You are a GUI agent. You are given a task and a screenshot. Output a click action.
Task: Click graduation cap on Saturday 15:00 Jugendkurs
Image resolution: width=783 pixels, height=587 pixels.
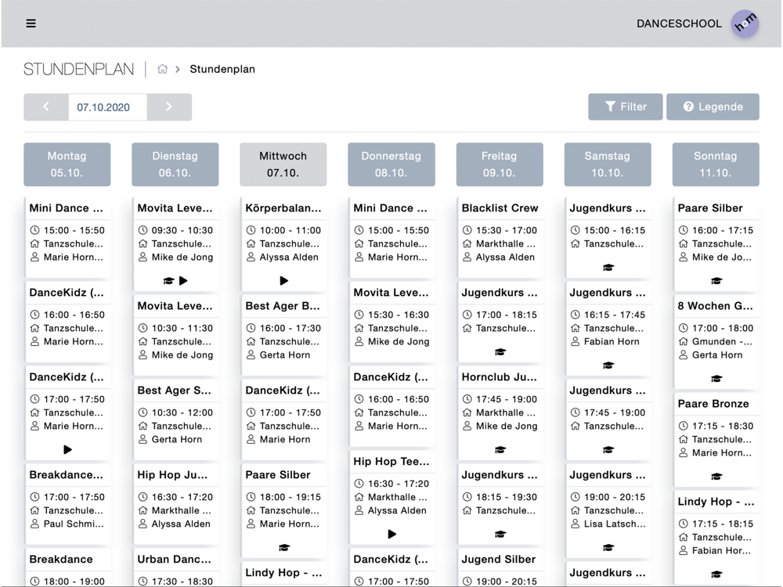[x=608, y=268]
